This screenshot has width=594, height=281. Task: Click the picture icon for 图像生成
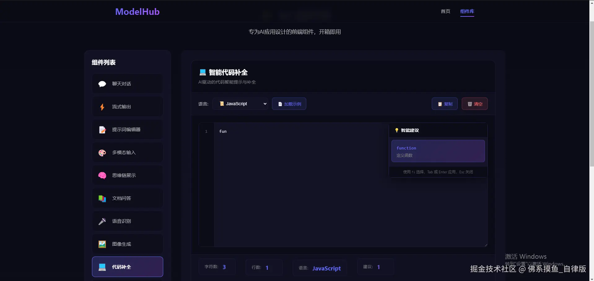pos(102,244)
